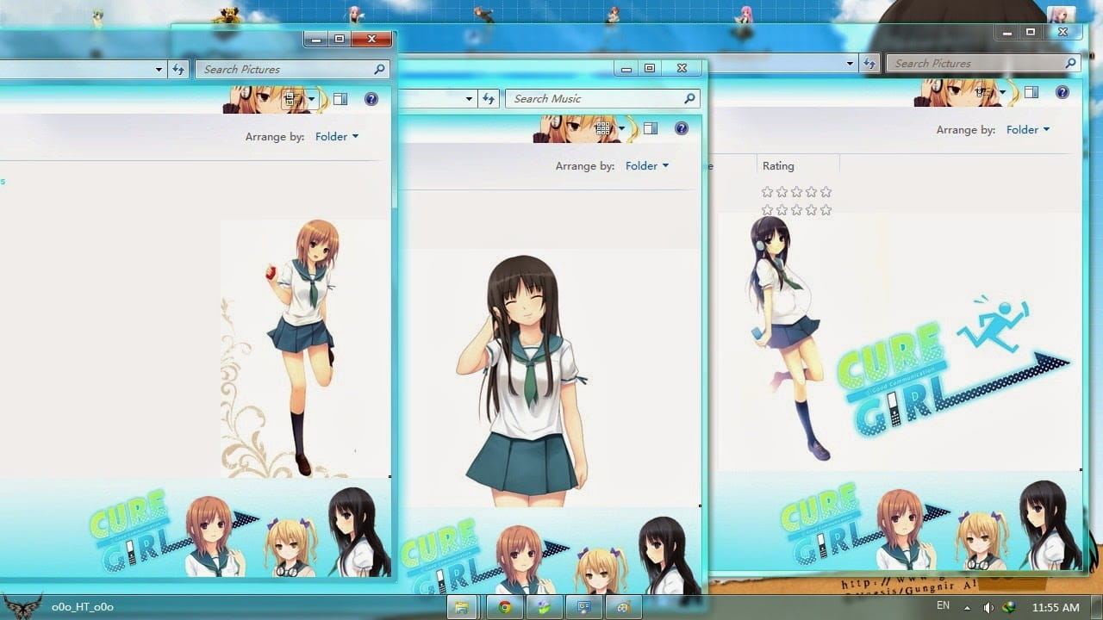Minimize the active Pictures window
The height and width of the screenshot is (620, 1103).
tap(316, 39)
